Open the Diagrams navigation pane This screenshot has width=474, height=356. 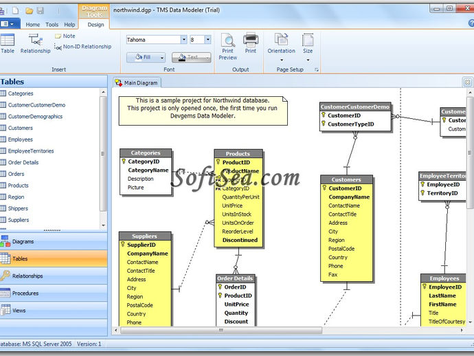click(54, 241)
